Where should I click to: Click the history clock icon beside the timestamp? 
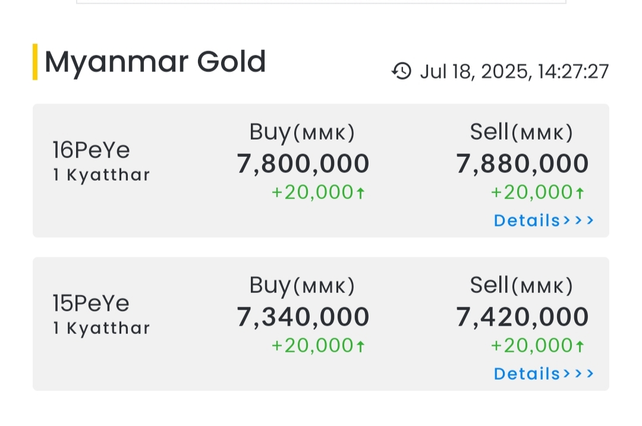pos(402,71)
